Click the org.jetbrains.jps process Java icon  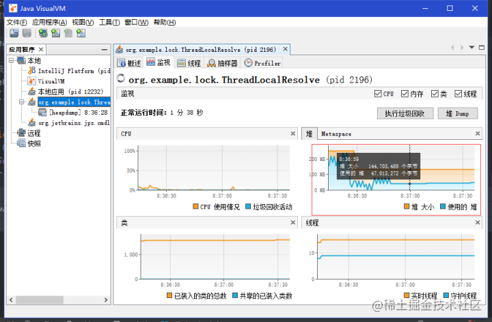click(x=31, y=123)
